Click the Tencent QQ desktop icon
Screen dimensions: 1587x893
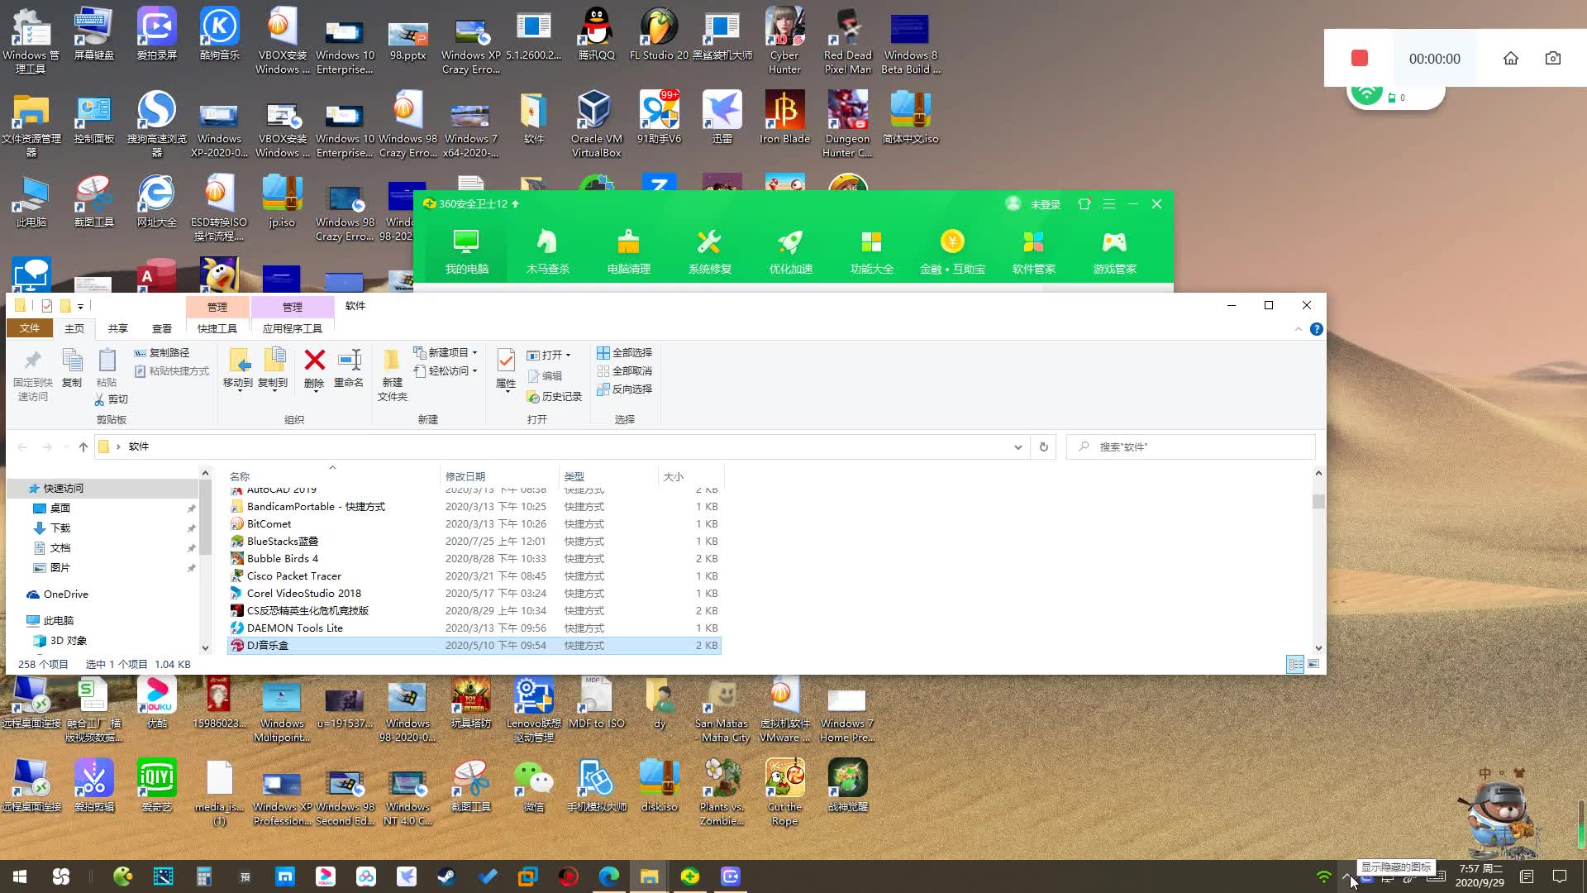596,35
